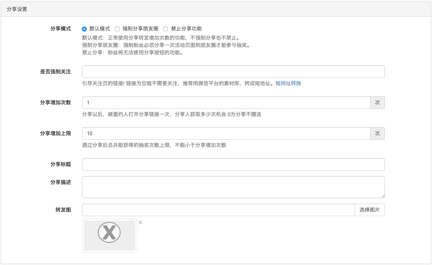Click the placeholder image thumbnail
This screenshot has height=265, width=432.
tap(109, 235)
